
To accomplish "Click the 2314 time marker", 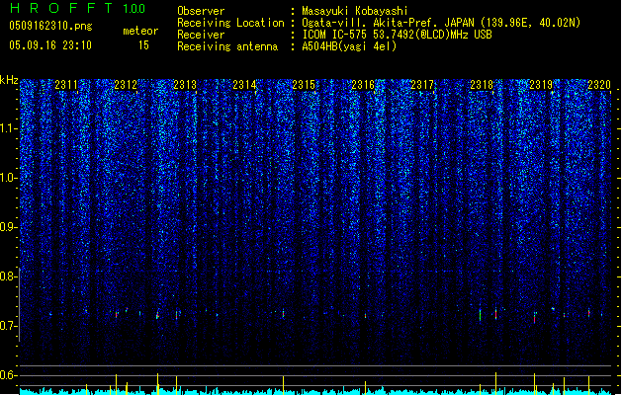I will coord(244,85).
